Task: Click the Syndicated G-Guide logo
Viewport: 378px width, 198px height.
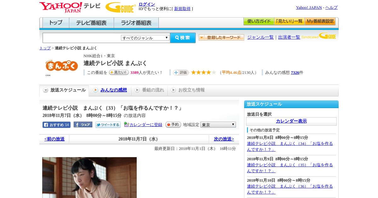Action: [x=319, y=36]
